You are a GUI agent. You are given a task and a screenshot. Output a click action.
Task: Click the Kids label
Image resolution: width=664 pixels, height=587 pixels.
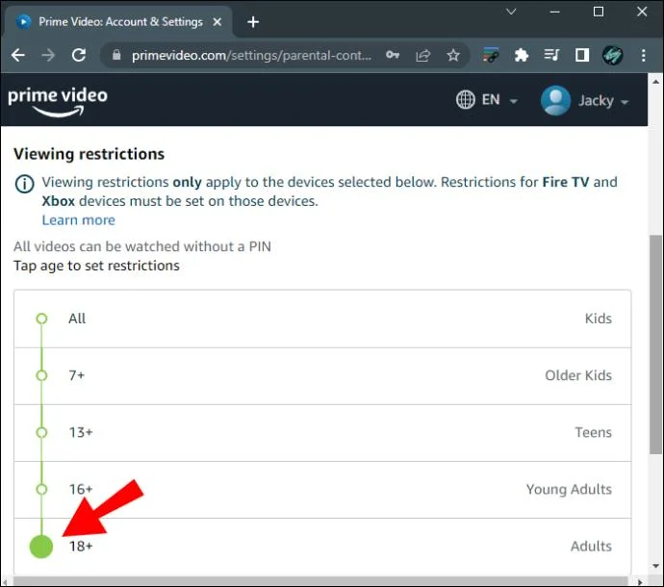point(598,319)
